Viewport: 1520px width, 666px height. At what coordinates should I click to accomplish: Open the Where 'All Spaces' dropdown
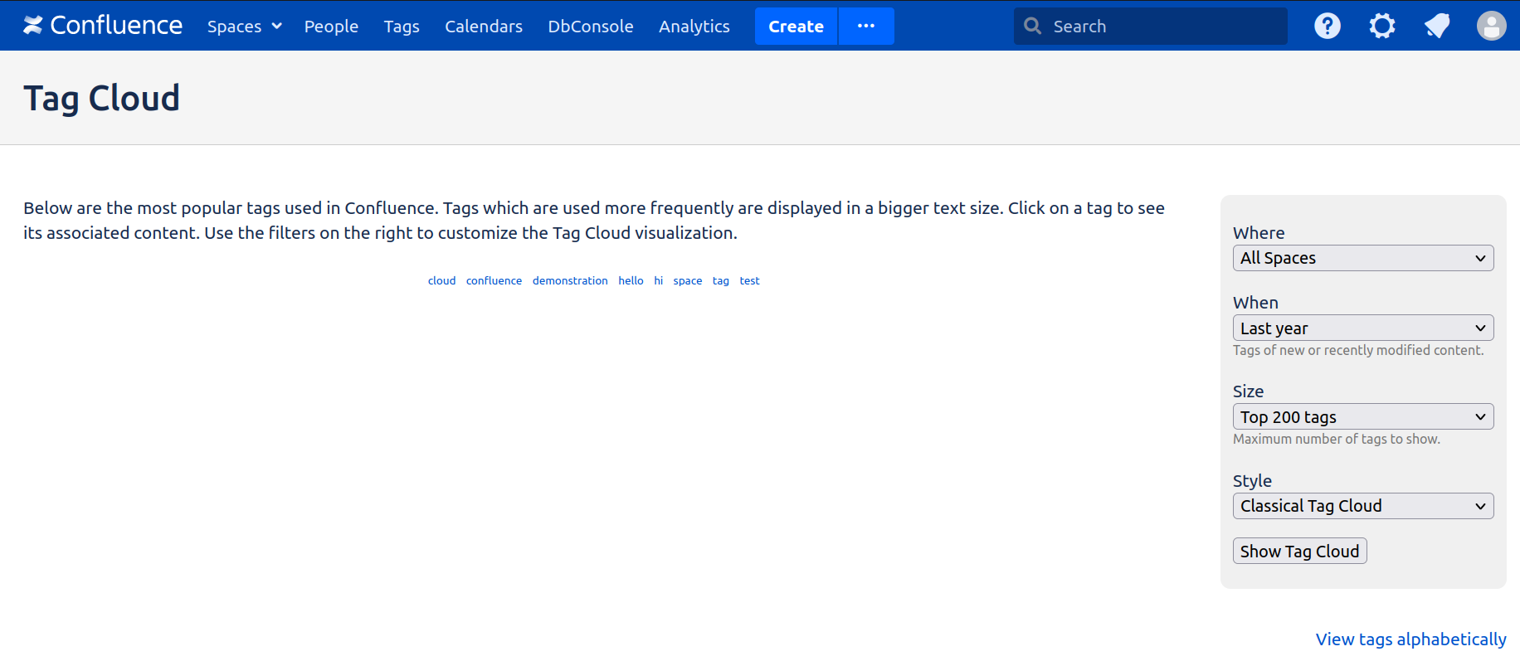(x=1362, y=258)
